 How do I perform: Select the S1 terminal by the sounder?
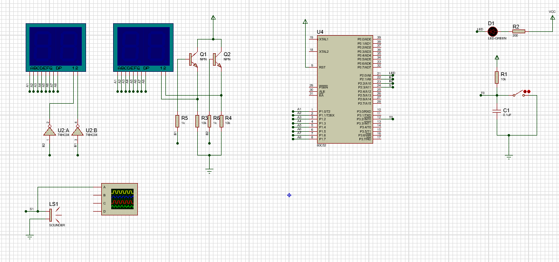tap(26, 212)
